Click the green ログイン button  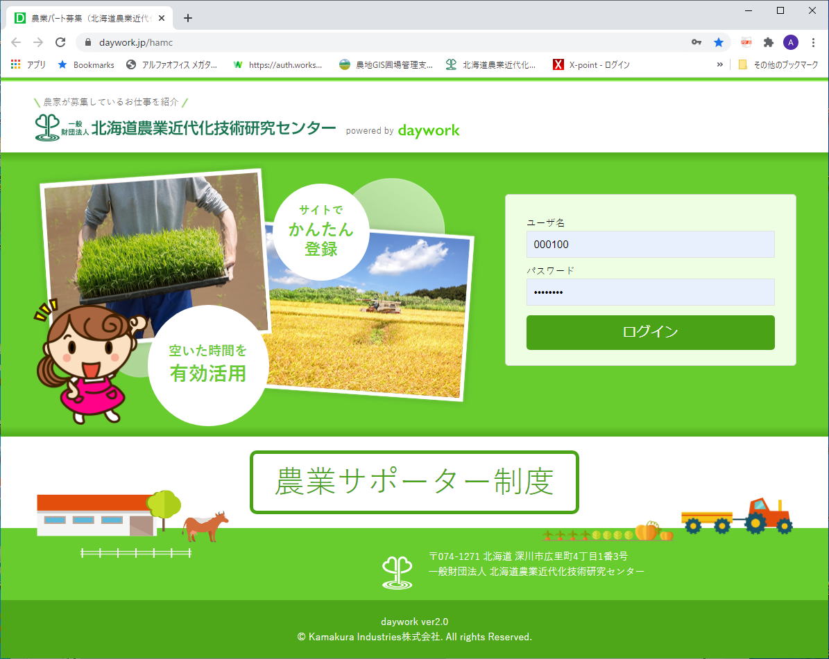point(650,333)
